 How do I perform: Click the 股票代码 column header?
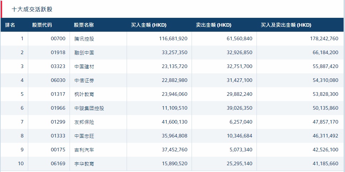tap(42, 25)
